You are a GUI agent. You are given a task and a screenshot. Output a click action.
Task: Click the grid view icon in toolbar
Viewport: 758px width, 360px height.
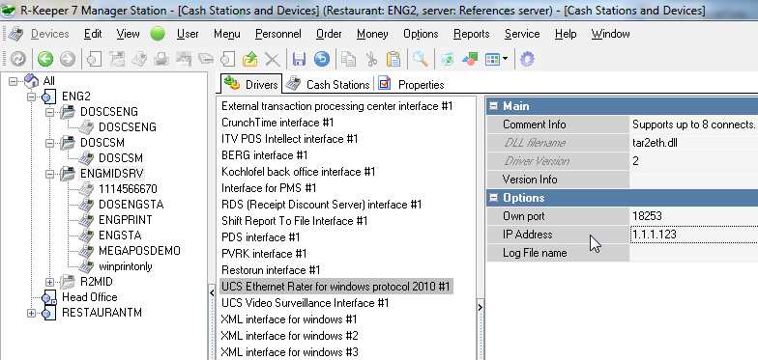click(492, 59)
